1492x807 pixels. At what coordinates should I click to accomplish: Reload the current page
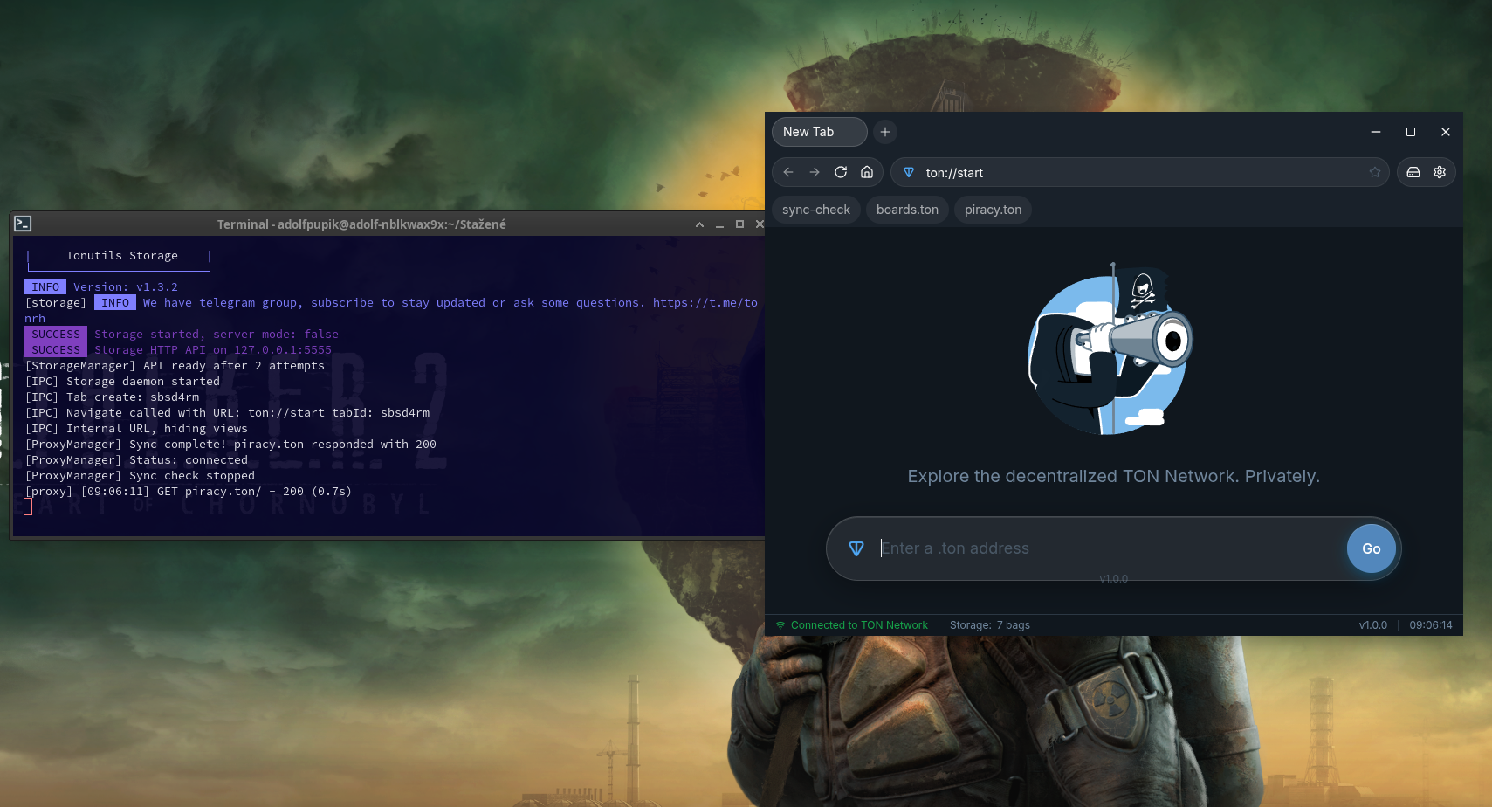click(x=841, y=172)
